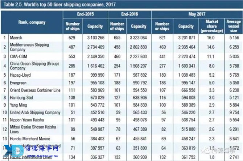The height and width of the screenshot is (161, 243).
Task: Click Mediterranean Shipping capacity '2 734 409'
Action: click(96, 47)
